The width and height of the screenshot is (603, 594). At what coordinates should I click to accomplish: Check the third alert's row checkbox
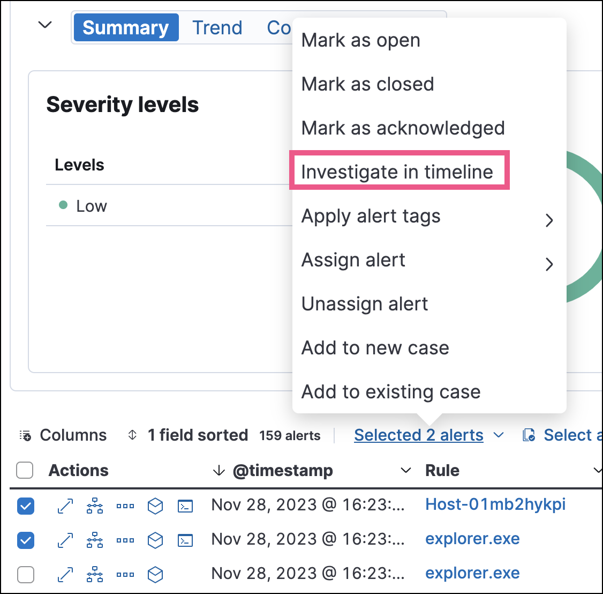coord(25,574)
